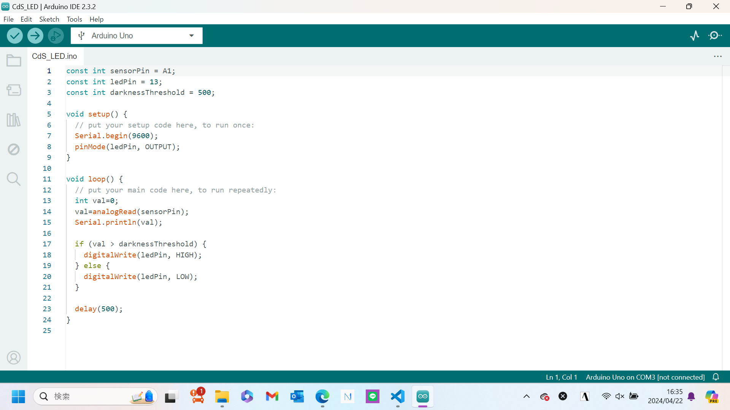This screenshot has height=410, width=730.
Task: Open the three-dot tab options menu
Action: pyautogui.click(x=717, y=56)
